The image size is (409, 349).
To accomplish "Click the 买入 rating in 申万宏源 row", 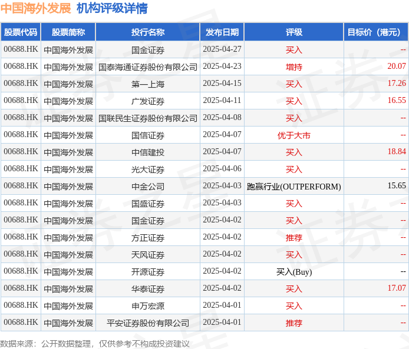I will pos(294,306).
